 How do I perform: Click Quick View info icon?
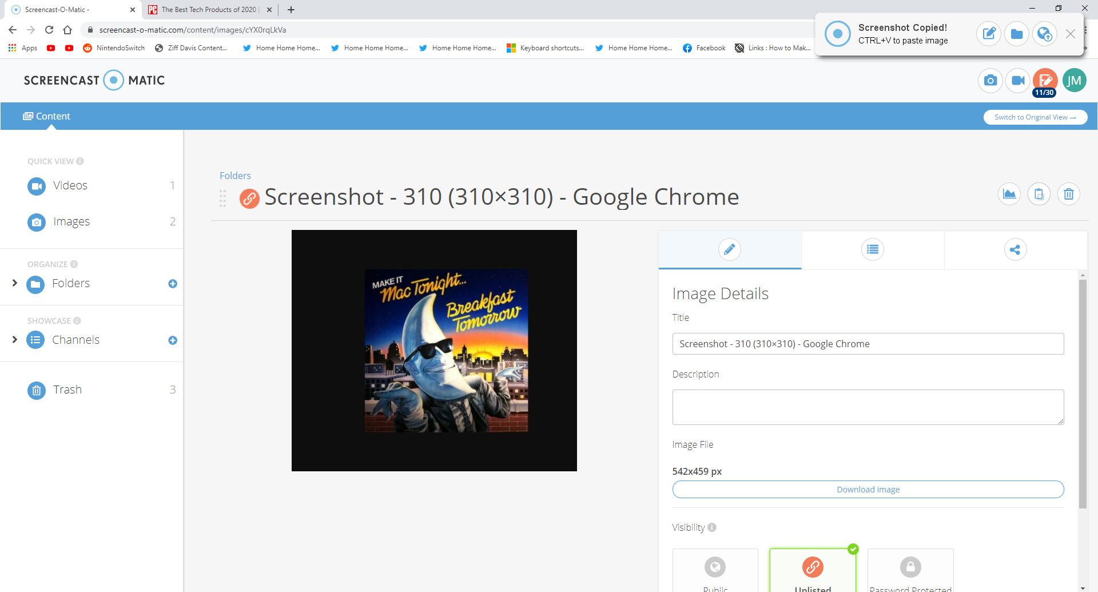coord(80,161)
